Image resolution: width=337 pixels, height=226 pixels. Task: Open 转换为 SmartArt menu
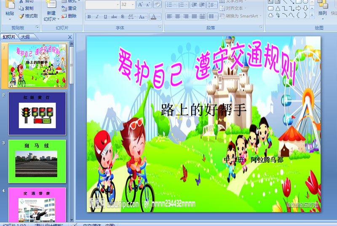[241, 16]
